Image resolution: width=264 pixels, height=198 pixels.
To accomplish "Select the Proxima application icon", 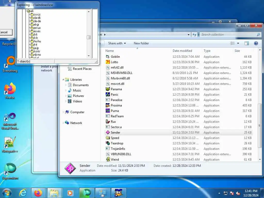I will [x=108, y=105].
